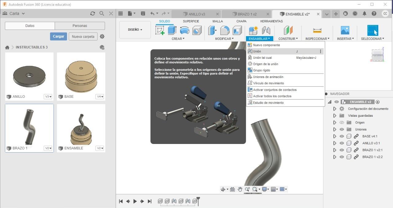Choose Estudio de movimiento menu entry
393x208 pixels.
pos(285,103)
